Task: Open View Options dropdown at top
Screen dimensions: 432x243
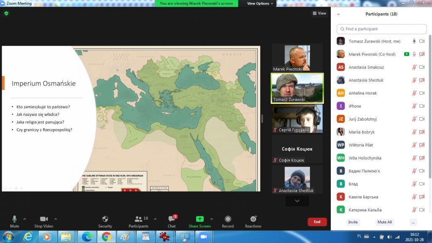Action: pos(260,3)
